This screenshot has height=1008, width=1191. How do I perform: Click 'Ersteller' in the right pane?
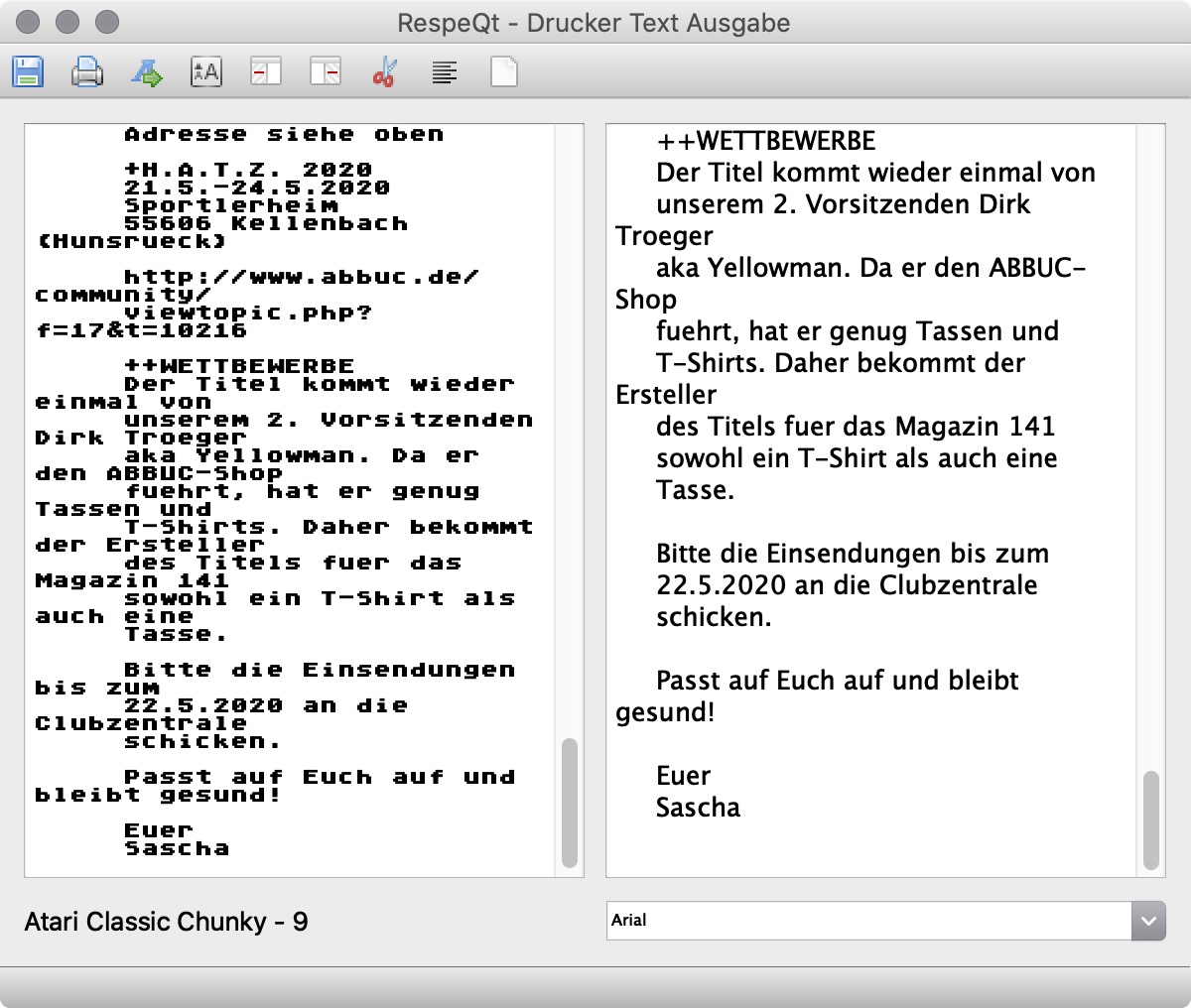(x=666, y=395)
